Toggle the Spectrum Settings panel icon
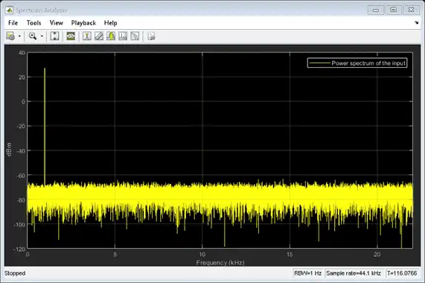Screen dimensions: 425x283 [71, 36]
